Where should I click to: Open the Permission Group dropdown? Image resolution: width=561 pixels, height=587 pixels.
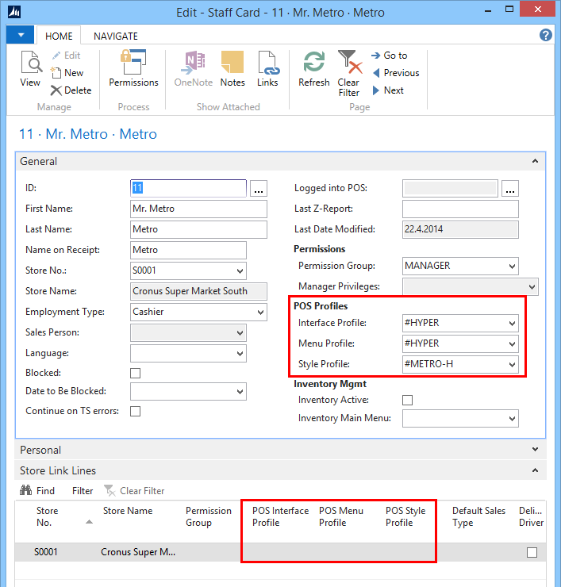[x=511, y=266]
